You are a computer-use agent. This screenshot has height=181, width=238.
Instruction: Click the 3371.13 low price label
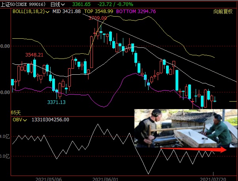(x=56, y=102)
